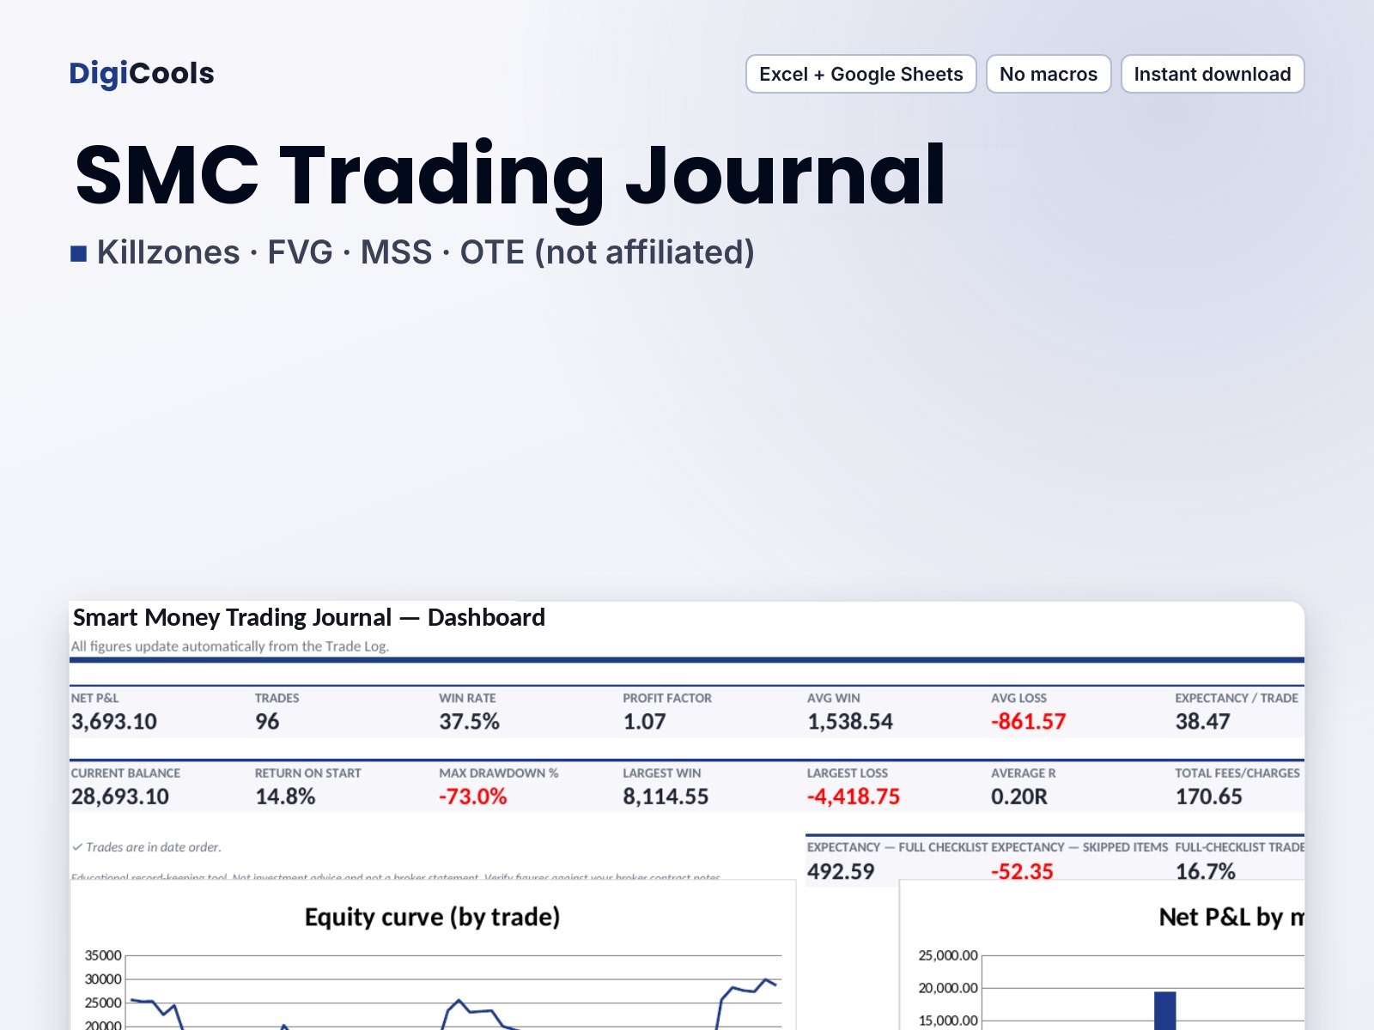Click the All figures update automatically note
Image resolution: width=1374 pixels, height=1030 pixels.
(x=230, y=646)
